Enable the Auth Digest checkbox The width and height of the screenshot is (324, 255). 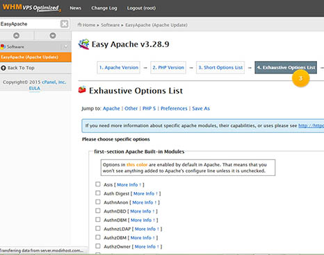(98, 193)
